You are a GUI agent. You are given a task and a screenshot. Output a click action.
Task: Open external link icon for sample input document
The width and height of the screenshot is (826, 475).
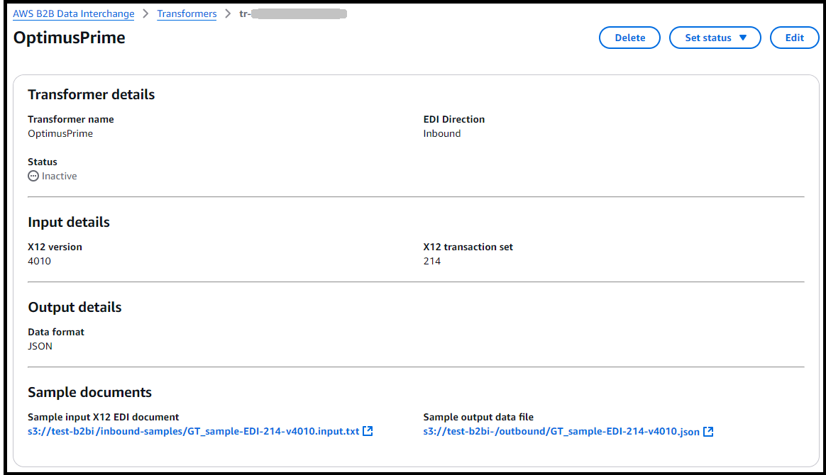[368, 431]
